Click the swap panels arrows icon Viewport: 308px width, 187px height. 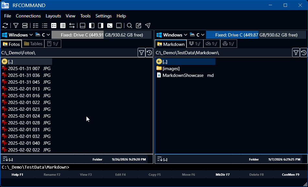tap(72, 26)
